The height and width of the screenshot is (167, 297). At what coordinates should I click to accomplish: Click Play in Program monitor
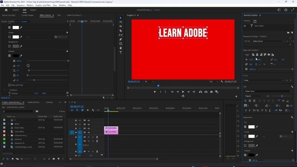(x=183, y=92)
